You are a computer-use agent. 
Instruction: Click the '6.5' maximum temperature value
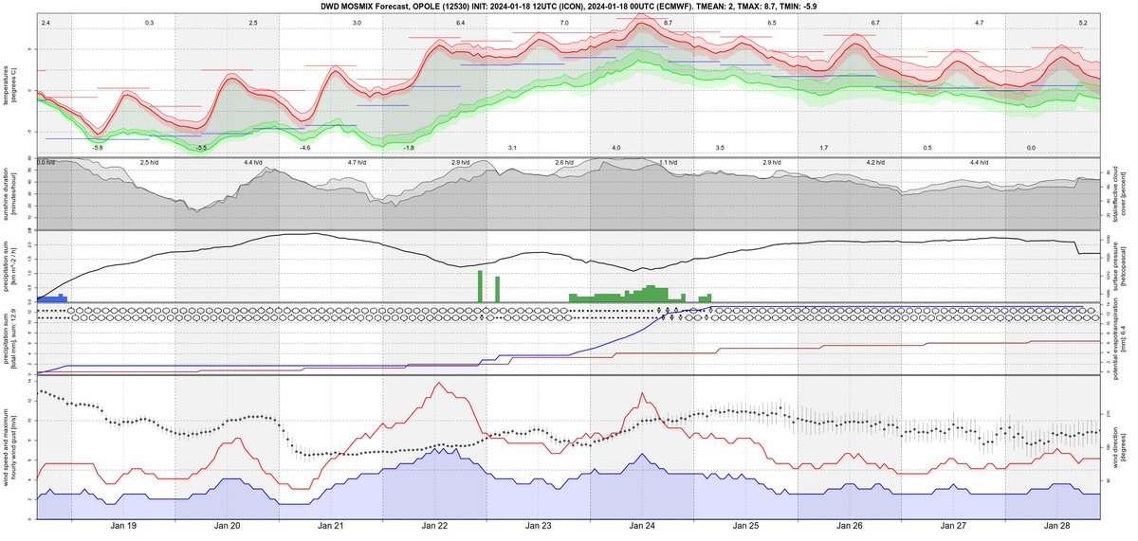pyautogui.click(x=772, y=22)
